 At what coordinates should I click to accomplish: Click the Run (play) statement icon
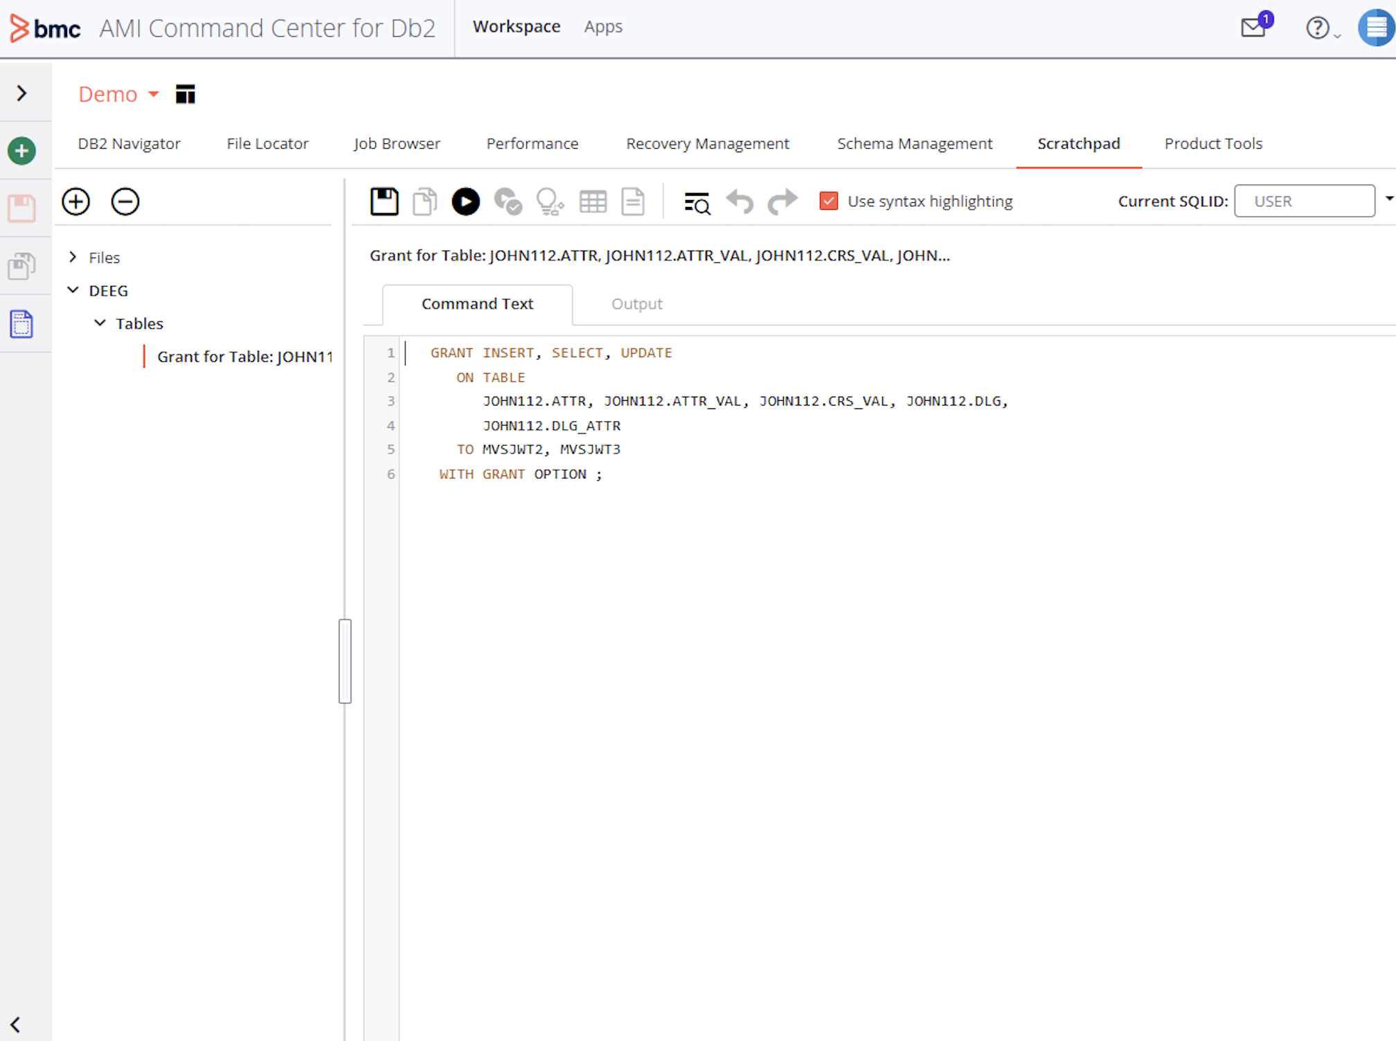click(465, 201)
